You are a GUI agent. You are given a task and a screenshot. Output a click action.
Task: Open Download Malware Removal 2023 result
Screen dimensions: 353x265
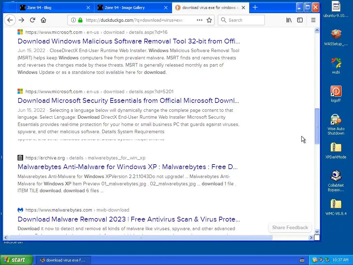click(x=129, y=219)
